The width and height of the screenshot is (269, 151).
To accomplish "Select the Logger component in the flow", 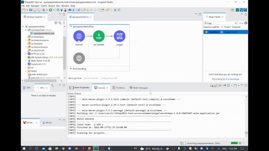I will coord(119,36).
